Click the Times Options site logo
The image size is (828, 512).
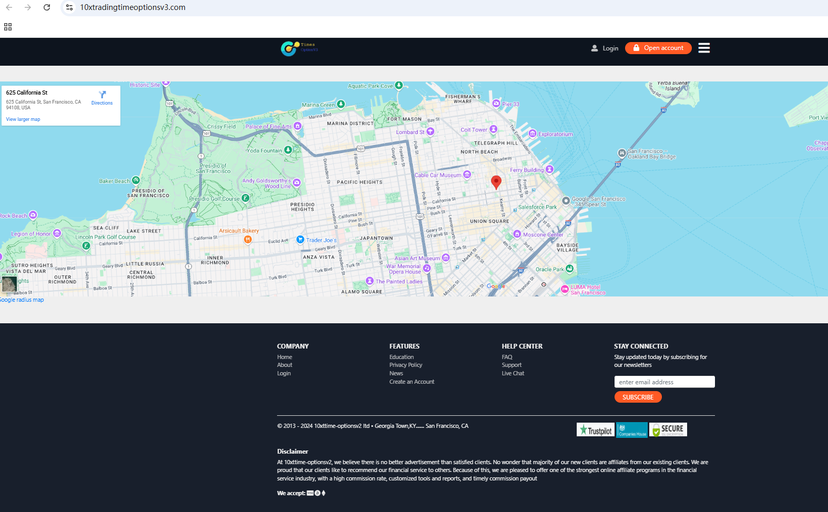tap(299, 48)
